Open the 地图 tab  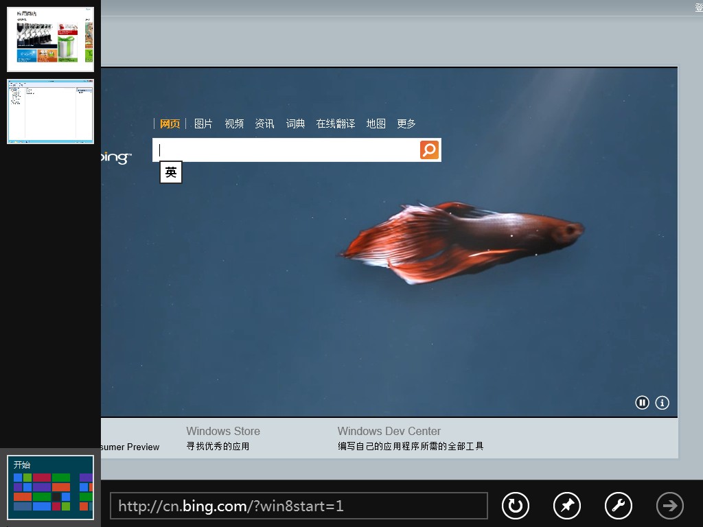pyautogui.click(x=376, y=124)
